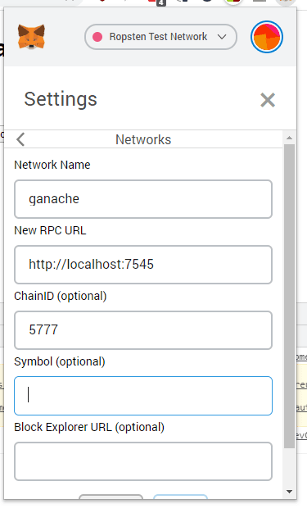
Task: Close the Settings panel with the X
Action: pos(268,100)
